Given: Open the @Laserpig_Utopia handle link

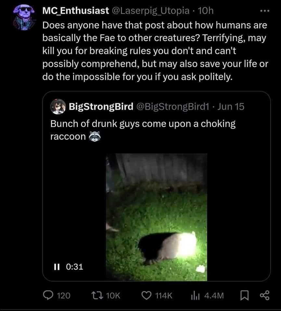Looking at the screenshot, I should click(x=151, y=11).
